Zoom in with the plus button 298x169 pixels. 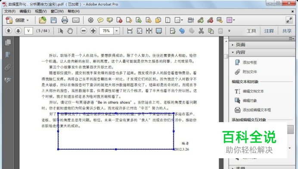click(x=93, y=31)
